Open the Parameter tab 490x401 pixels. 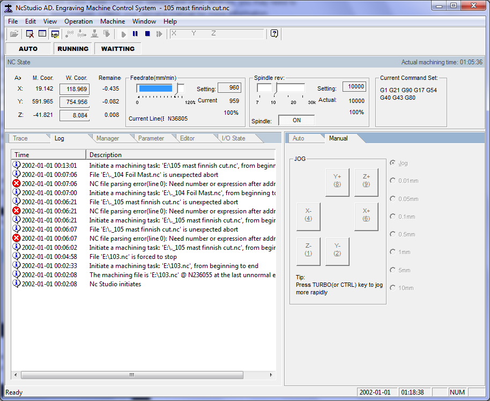pyautogui.click(x=151, y=138)
